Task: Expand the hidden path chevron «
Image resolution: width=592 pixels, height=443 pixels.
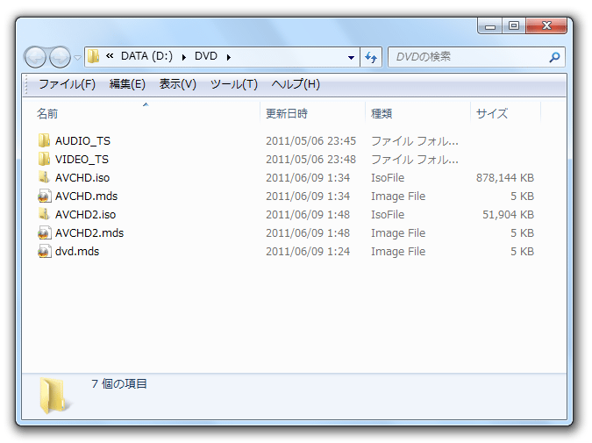Action: (110, 56)
